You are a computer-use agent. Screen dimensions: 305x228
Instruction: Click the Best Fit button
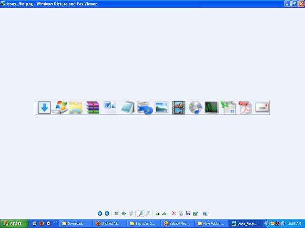[x=117, y=213]
